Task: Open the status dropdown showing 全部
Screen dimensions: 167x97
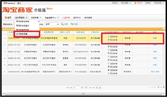Action: 52,24
